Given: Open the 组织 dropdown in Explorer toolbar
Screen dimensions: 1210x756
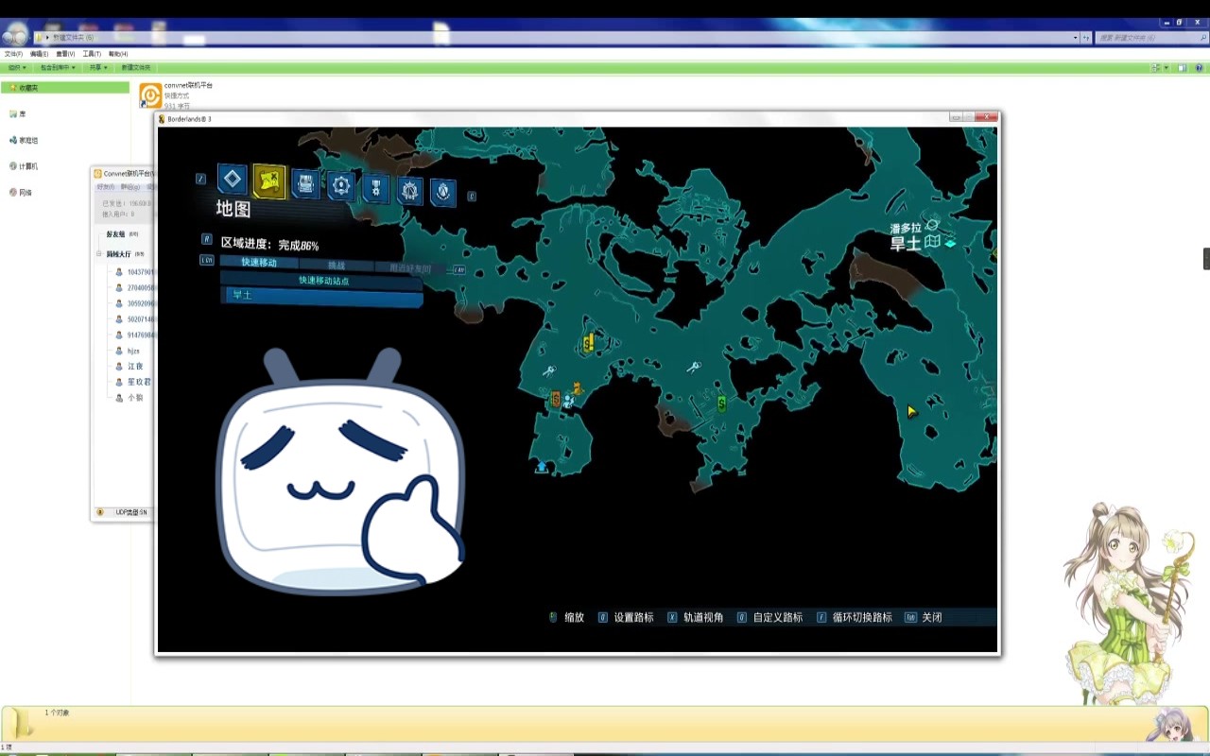Looking at the screenshot, I should click(17, 68).
